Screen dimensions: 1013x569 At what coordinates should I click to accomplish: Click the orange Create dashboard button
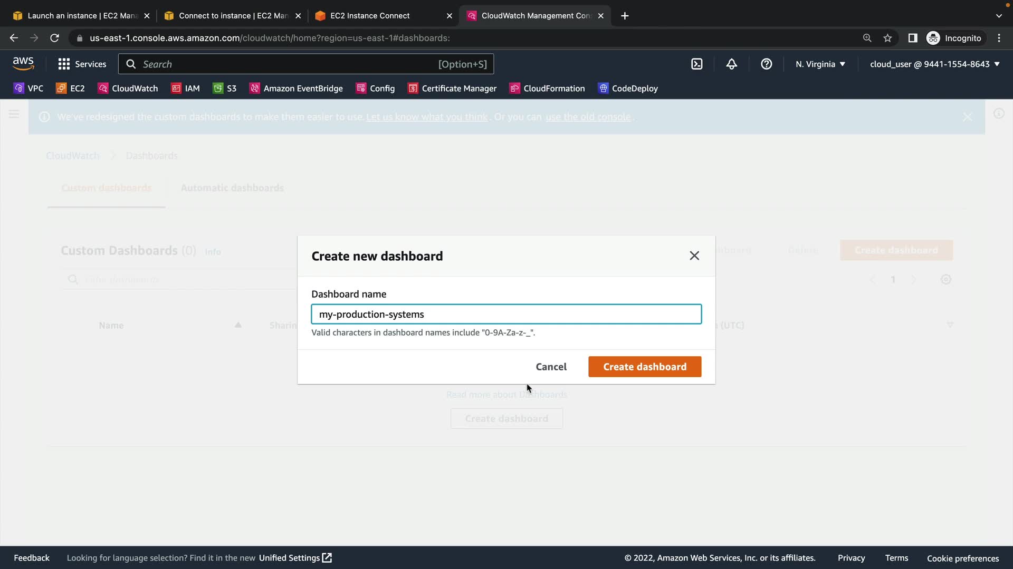pyautogui.click(x=644, y=367)
